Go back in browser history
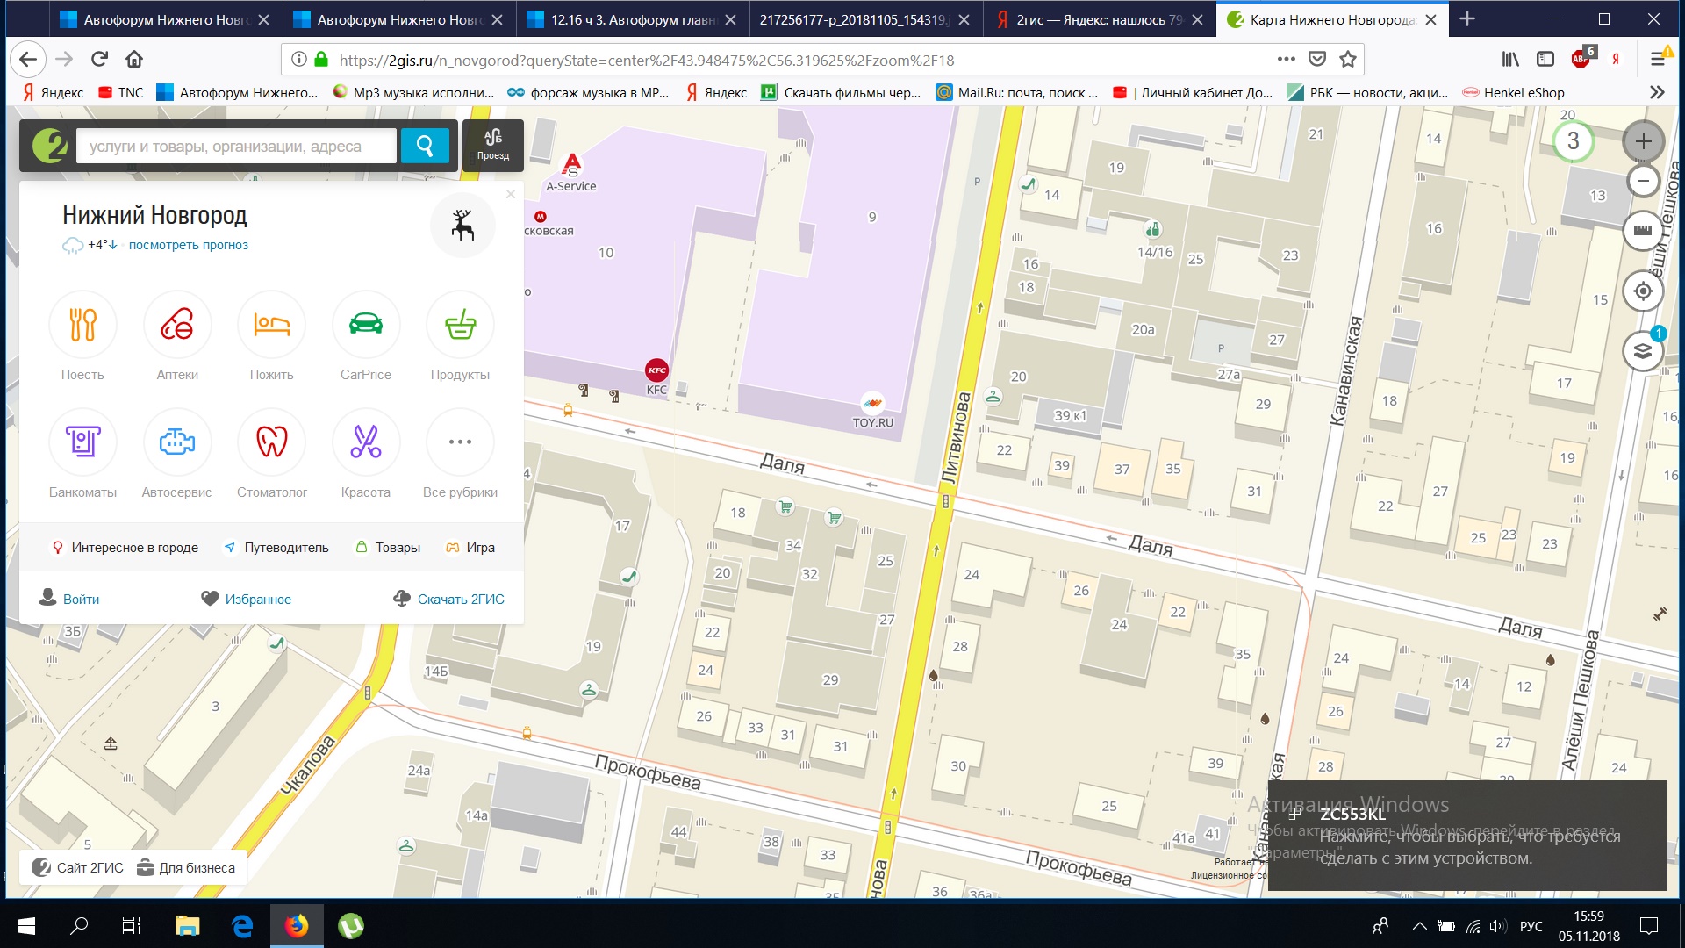The width and height of the screenshot is (1685, 948). tap(28, 59)
